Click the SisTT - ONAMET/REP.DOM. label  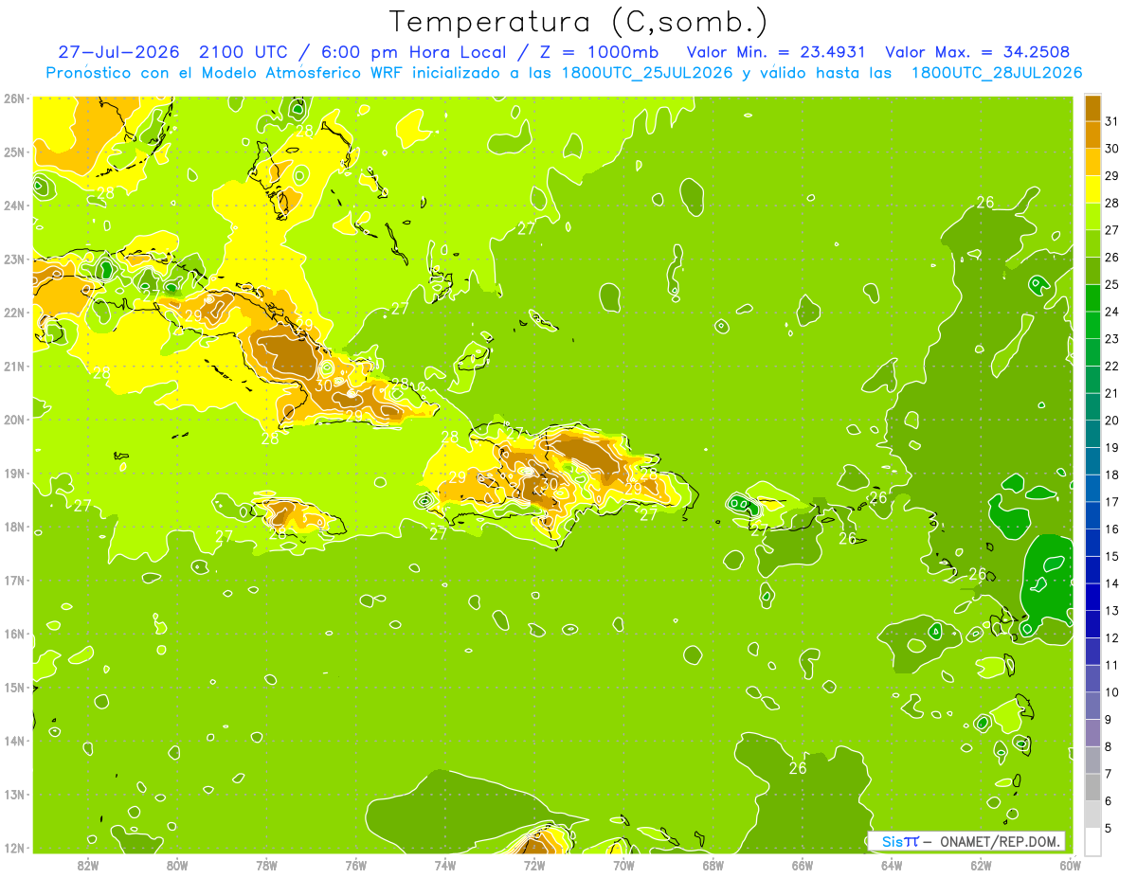(966, 841)
